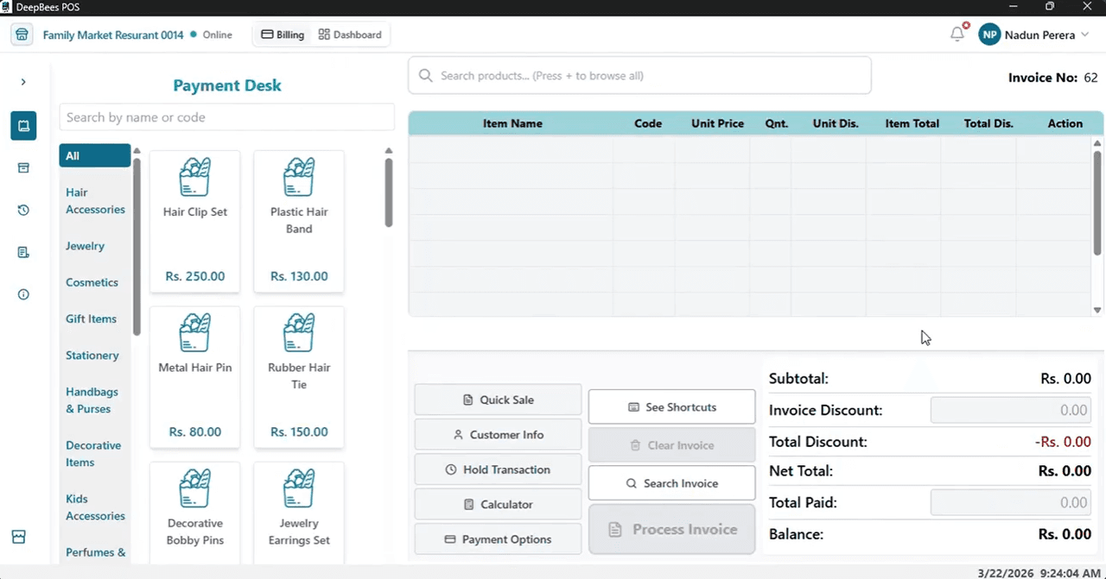Add the Jewelry Earrings Set product
This screenshot has height=579, width=1106.
tap(299, 513)
